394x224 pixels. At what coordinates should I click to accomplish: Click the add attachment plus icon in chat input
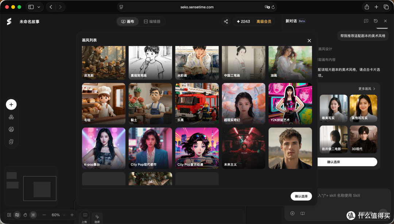coord(292,213)
